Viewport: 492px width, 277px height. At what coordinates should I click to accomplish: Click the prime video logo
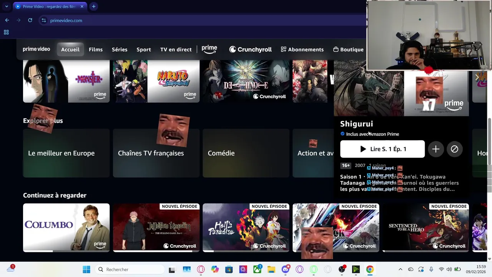pyautogui.click(x=36, y=49)
